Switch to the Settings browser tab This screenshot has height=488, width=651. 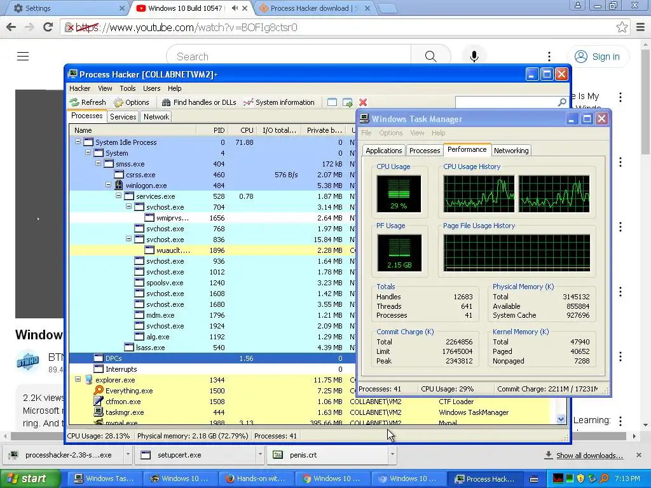(x=65, y=8)
